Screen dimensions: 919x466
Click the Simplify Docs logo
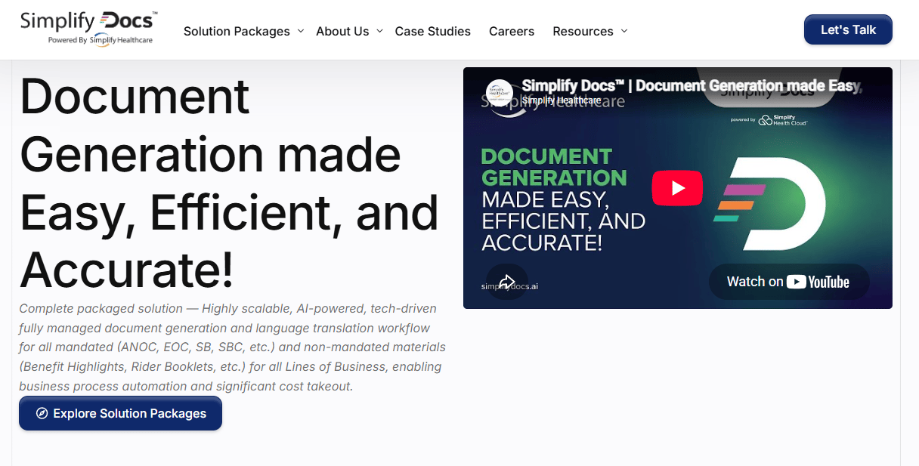click(89, 28)
